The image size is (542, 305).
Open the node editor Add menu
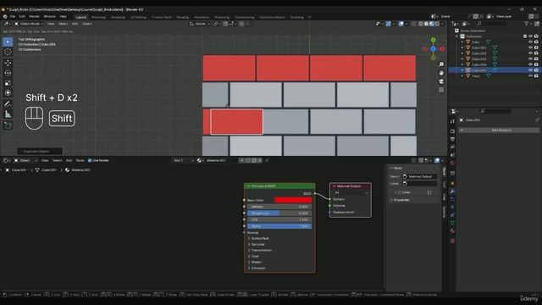point(69,160)
